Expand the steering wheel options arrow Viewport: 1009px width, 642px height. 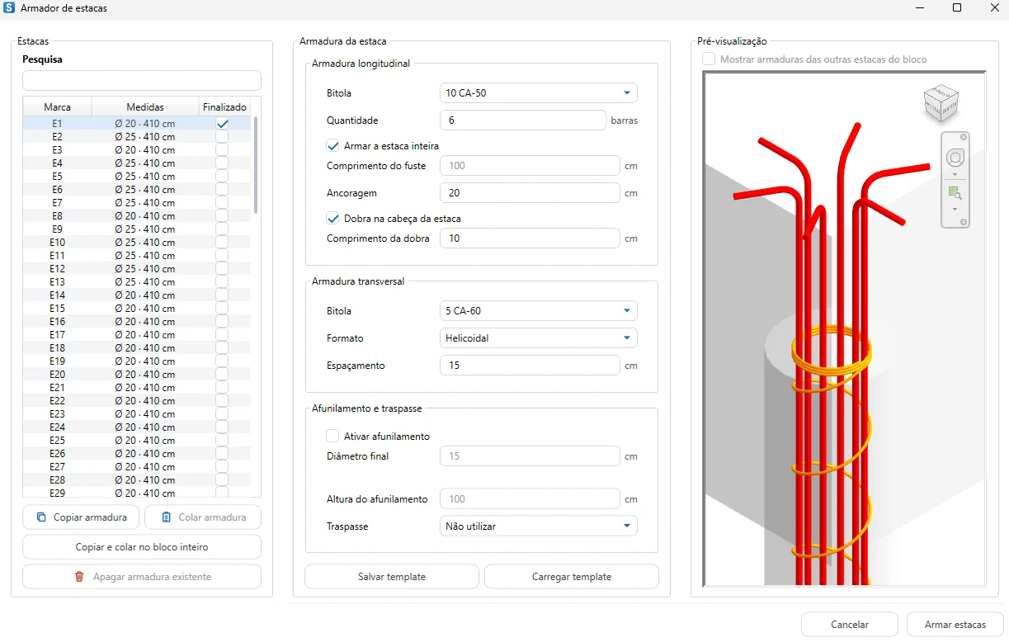(955, 175)
